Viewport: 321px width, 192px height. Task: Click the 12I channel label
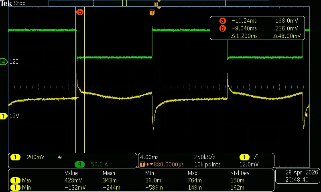pos(14,62)
